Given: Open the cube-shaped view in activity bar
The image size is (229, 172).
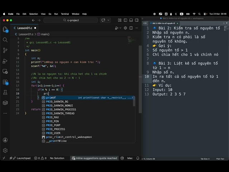Looking at the screenshot, I should pos(5,103).
